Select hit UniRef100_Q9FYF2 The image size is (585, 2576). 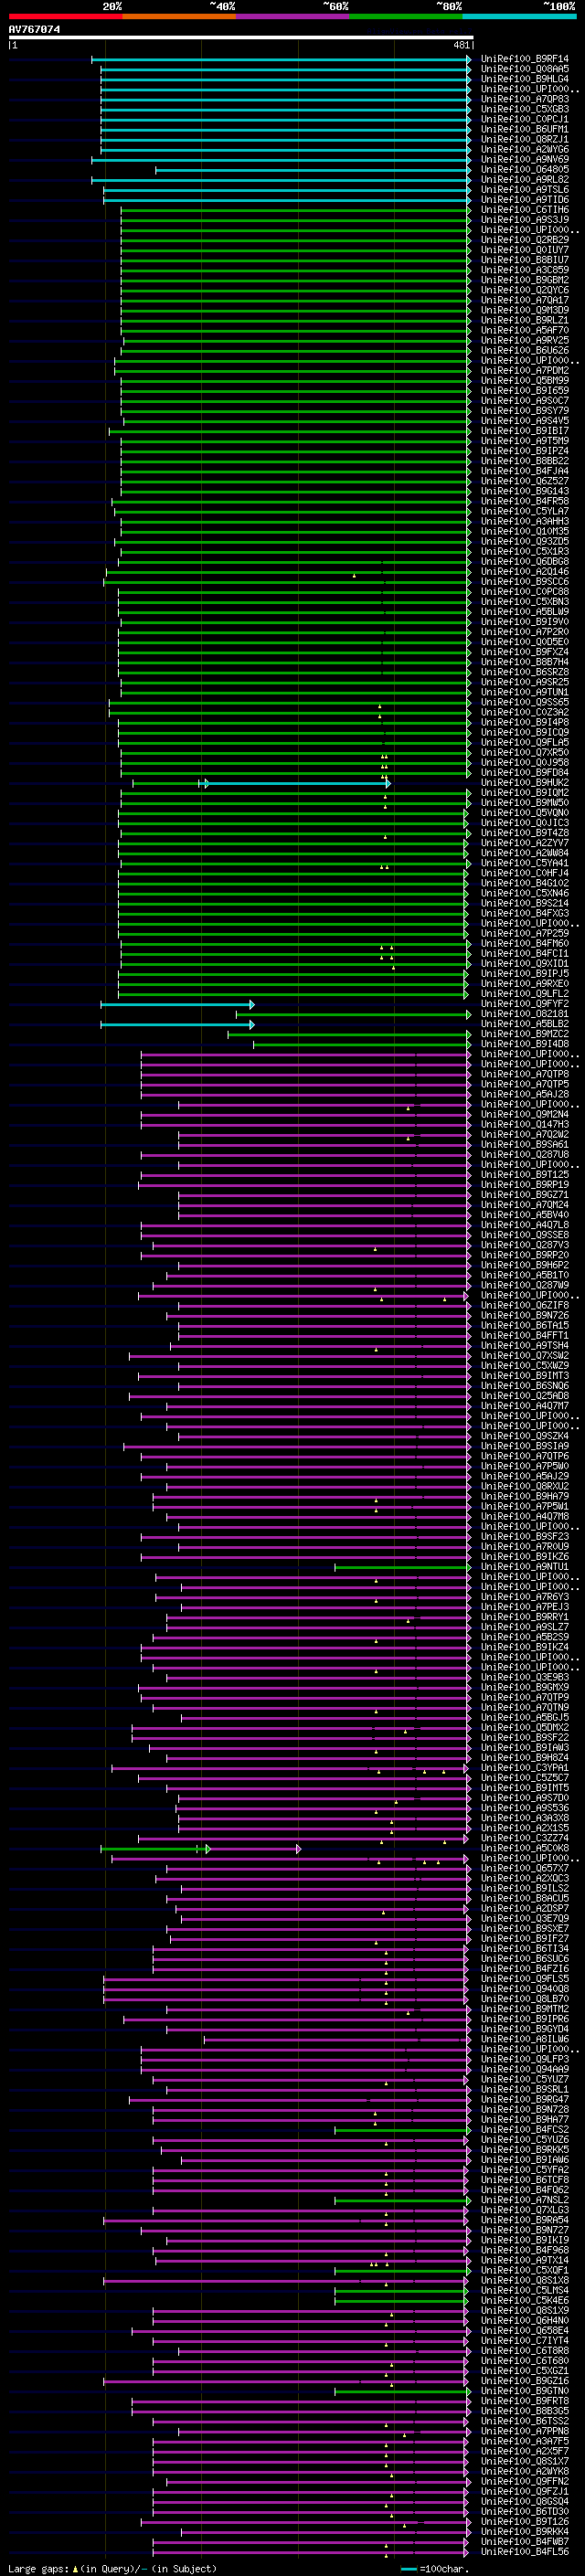click(525, 1003)
